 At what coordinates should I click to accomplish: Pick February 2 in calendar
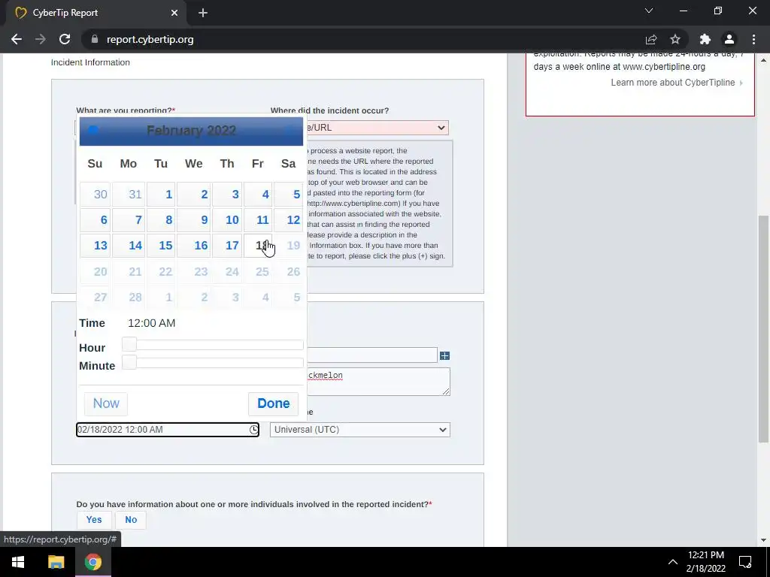click(x=193, y=195)
